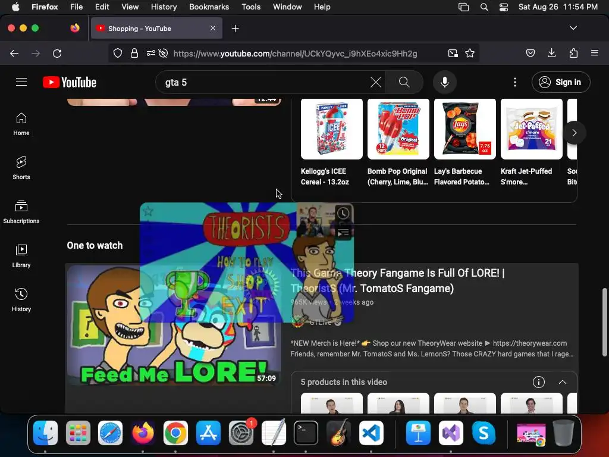Viewport: 609px width, 457px height.
Task: Open Bomb Pop Original product
Action: 398,143
